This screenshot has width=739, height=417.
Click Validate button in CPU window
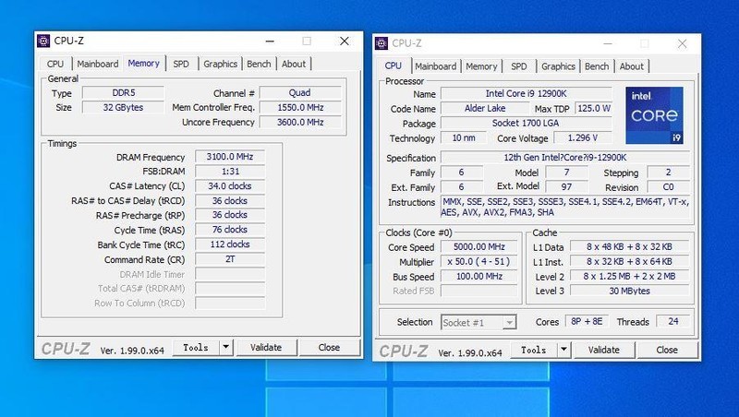click(604, 350)
